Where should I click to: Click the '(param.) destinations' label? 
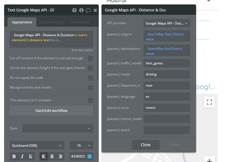click(x=123, y=49)
